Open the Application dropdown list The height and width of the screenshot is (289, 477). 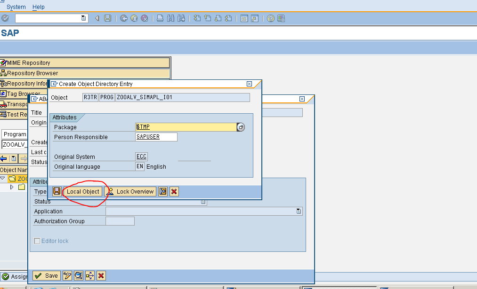click(x=299, y=211)
